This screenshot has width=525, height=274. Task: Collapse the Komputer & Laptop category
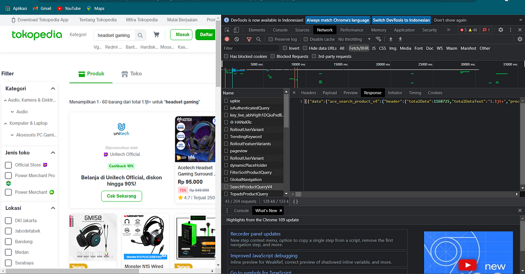5,123
